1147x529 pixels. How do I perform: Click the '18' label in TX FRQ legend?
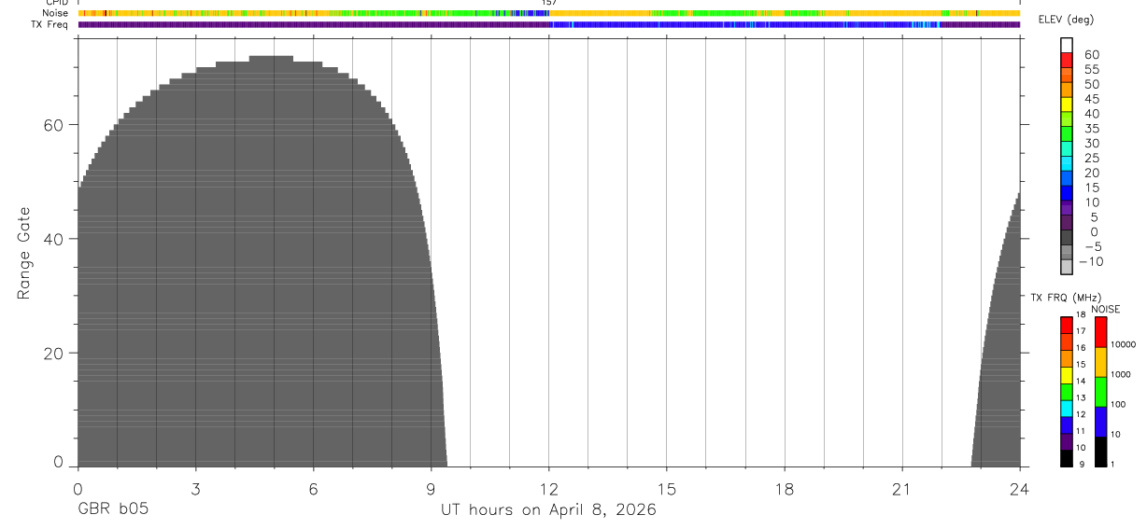click(x=1082, y=314)
